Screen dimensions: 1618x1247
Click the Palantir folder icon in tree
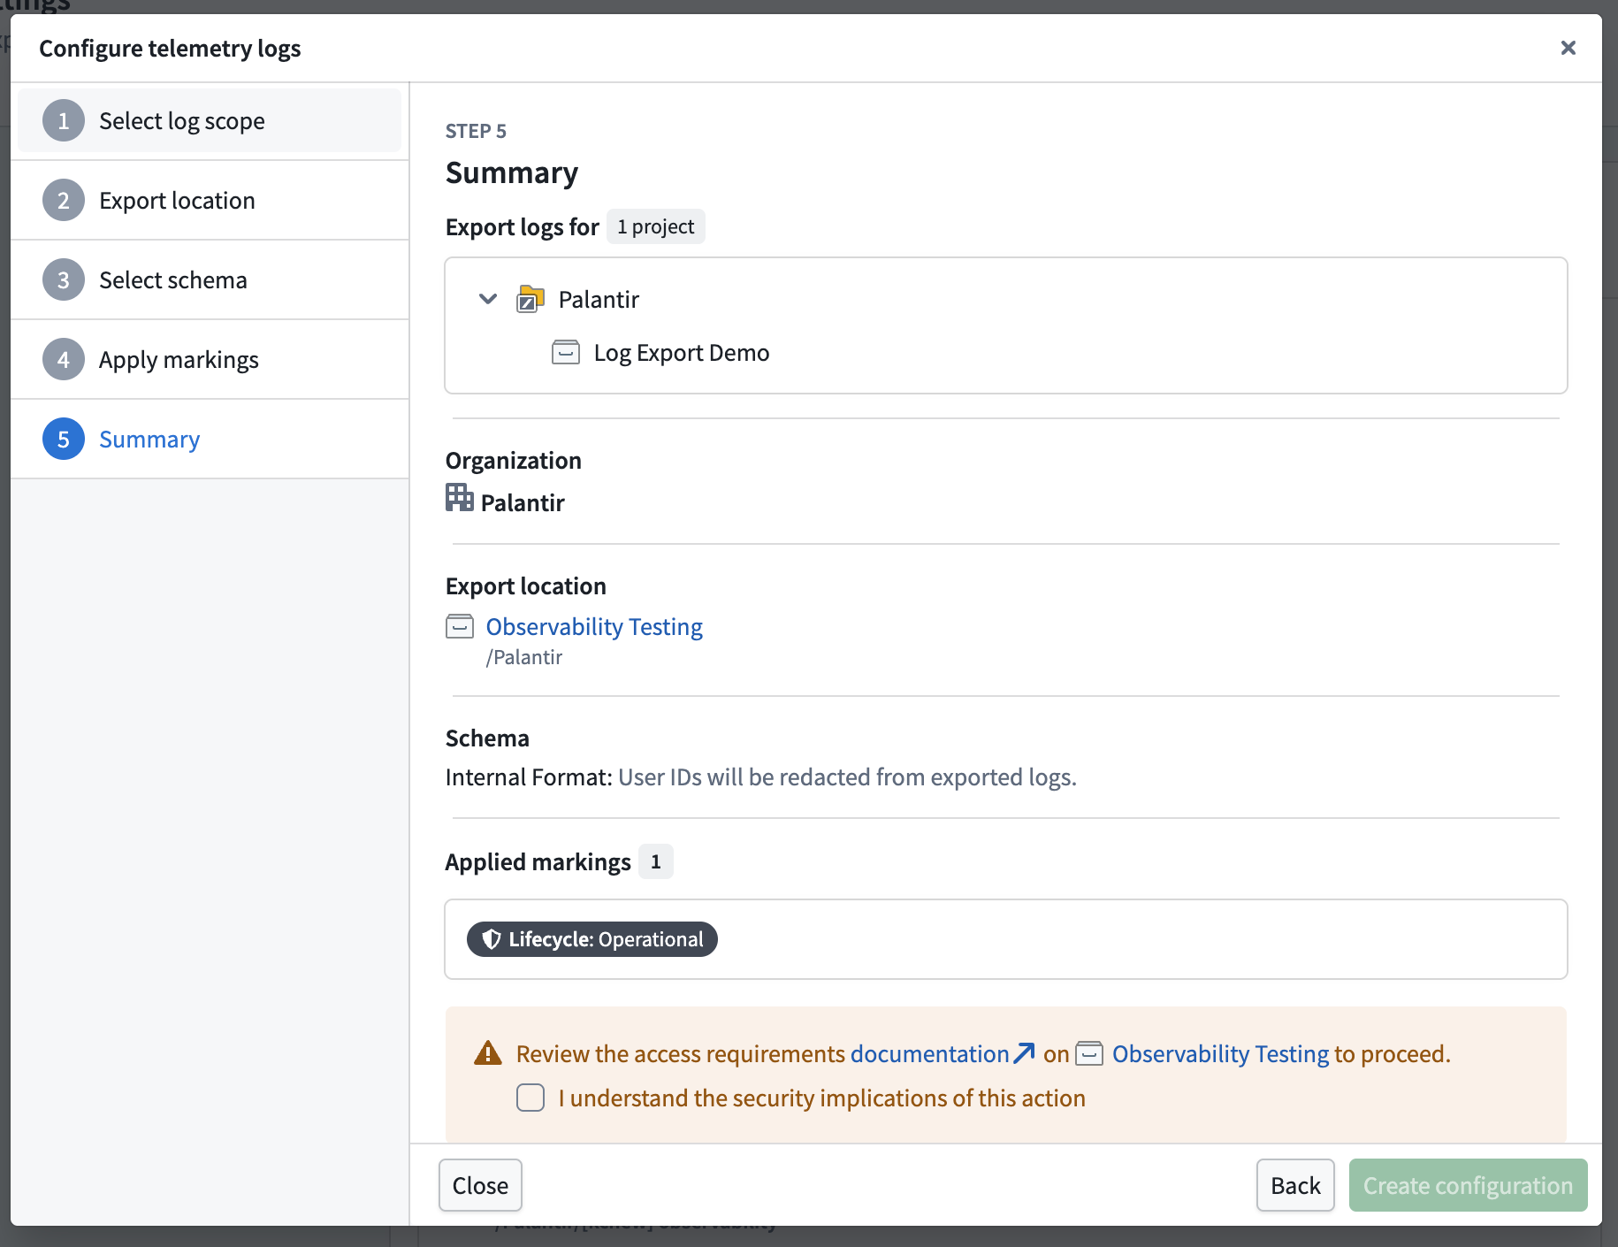(530, 299)
